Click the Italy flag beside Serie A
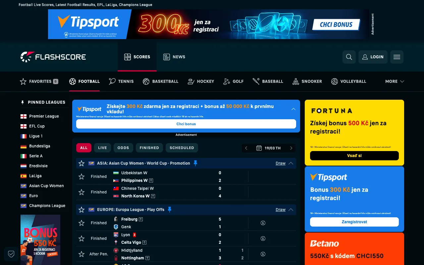The width and height of the screenshot is (424, 265). point(24,156)
